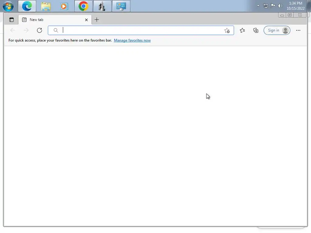This screenshot has width=311, height=233.
Task: Open the Control Panel taskbar icon
Action: tap(121, 6)
